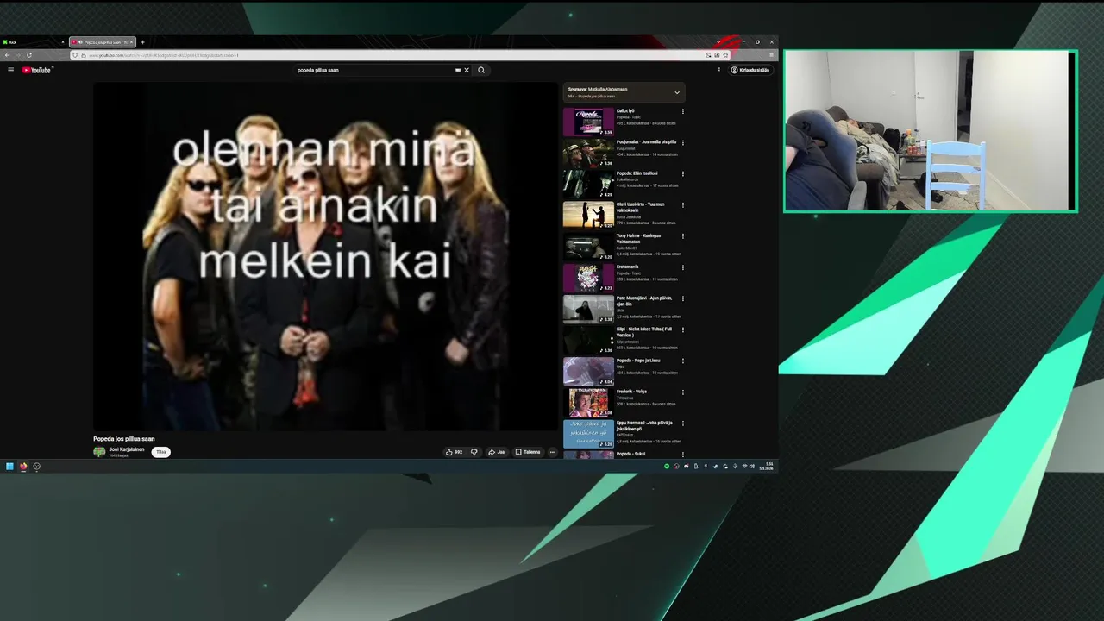Image resolution: width=1104 pixels, height=621 pixels.
Task: Open options for Tony Halme video
Action: (683, 236)
